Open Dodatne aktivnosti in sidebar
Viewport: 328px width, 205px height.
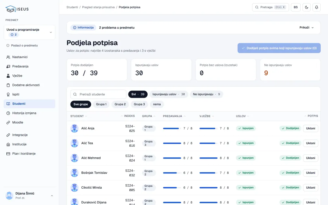coord(29,85)
